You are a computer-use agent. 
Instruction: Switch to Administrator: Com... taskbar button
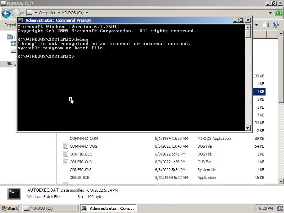pos(108,208)
